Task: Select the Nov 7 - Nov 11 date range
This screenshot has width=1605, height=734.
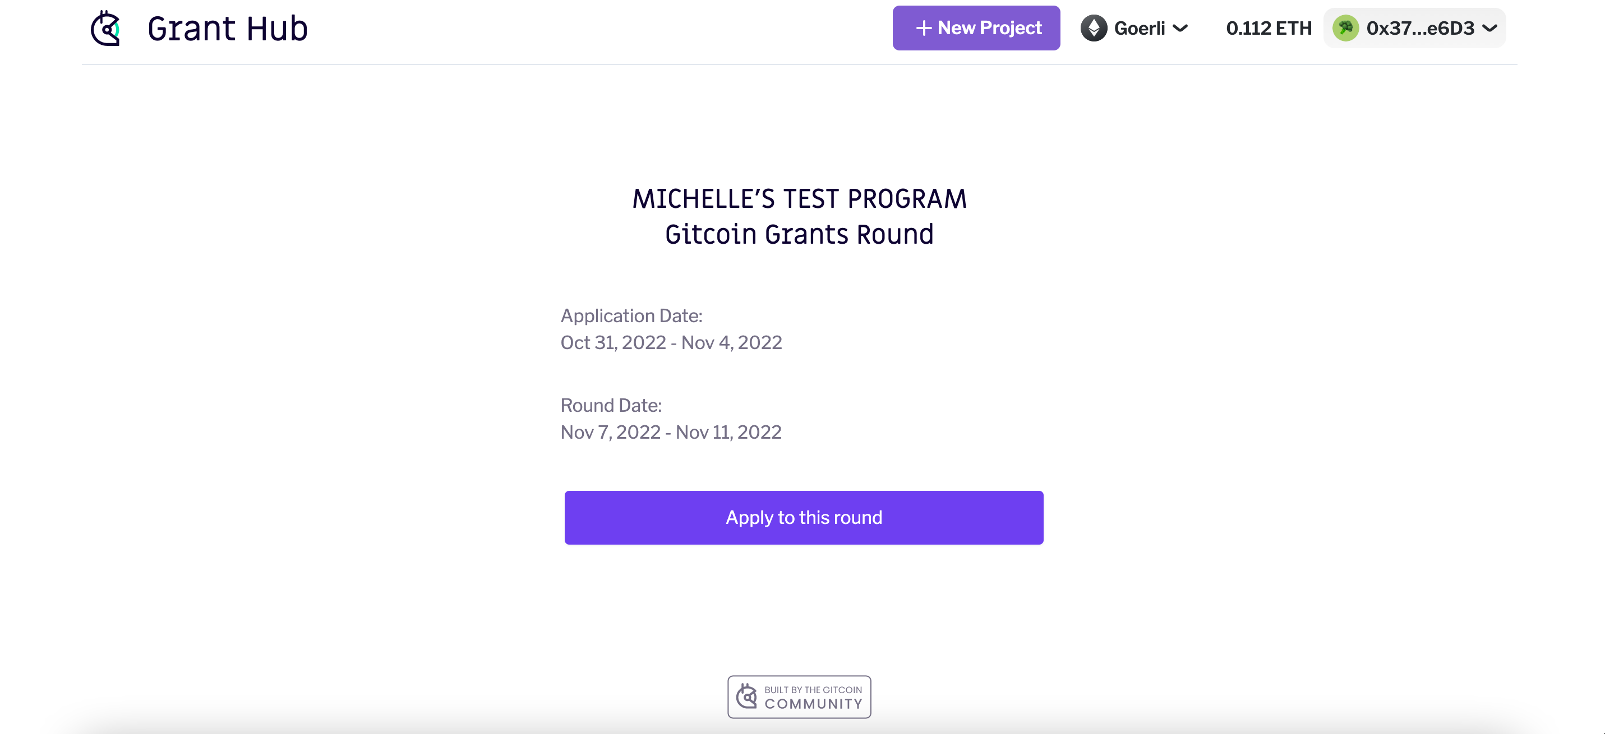Action: pos(671,432)
